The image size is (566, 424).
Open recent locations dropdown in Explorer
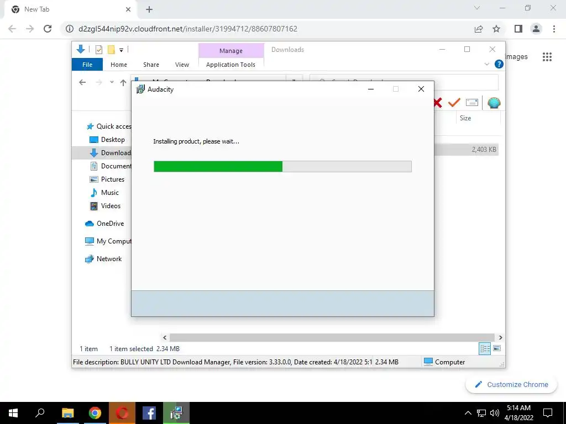click(x=112, y=82)
